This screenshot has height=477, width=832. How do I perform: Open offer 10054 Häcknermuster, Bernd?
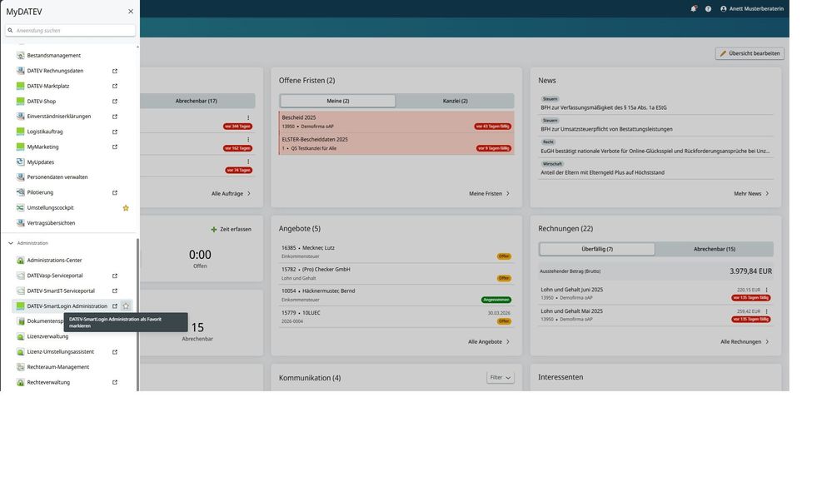click(396, 295)
